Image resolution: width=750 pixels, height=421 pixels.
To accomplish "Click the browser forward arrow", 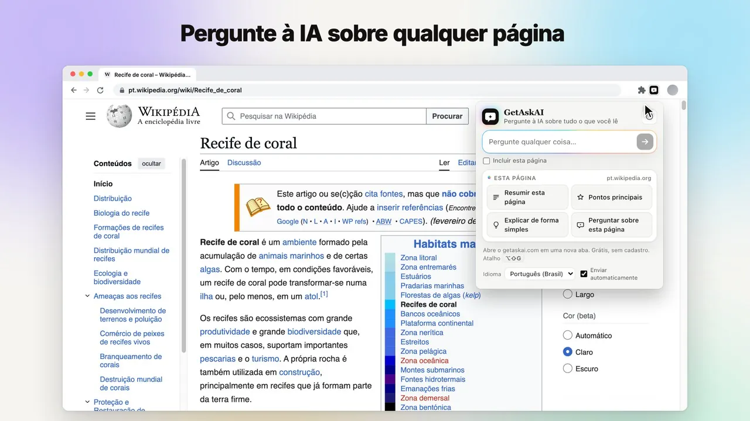I will [87, 90].
